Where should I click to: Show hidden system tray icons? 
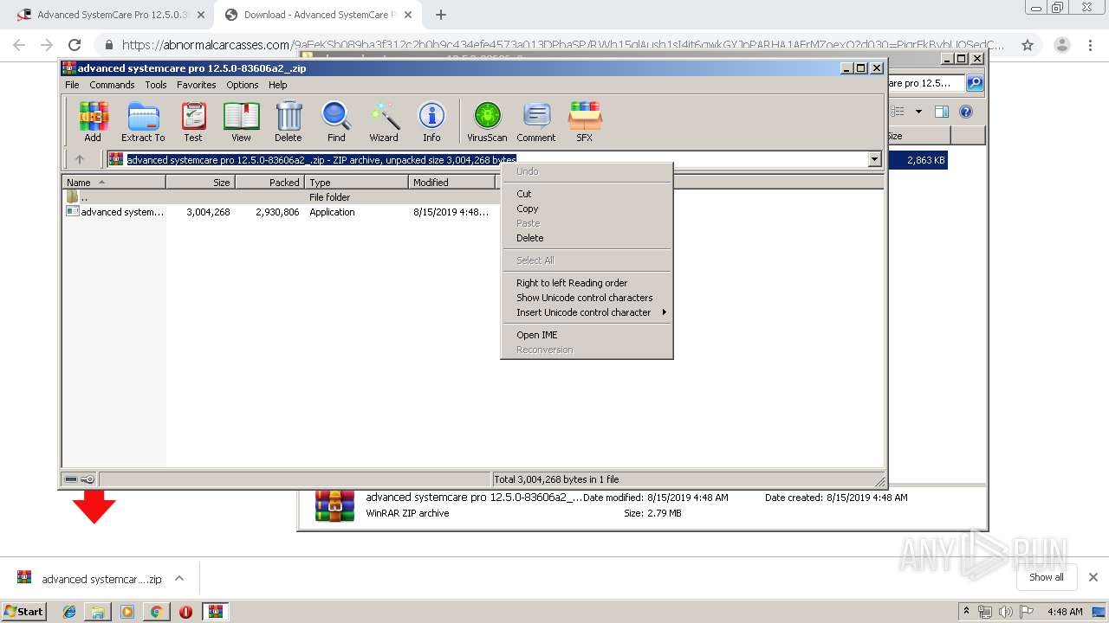tap(966, 612)
